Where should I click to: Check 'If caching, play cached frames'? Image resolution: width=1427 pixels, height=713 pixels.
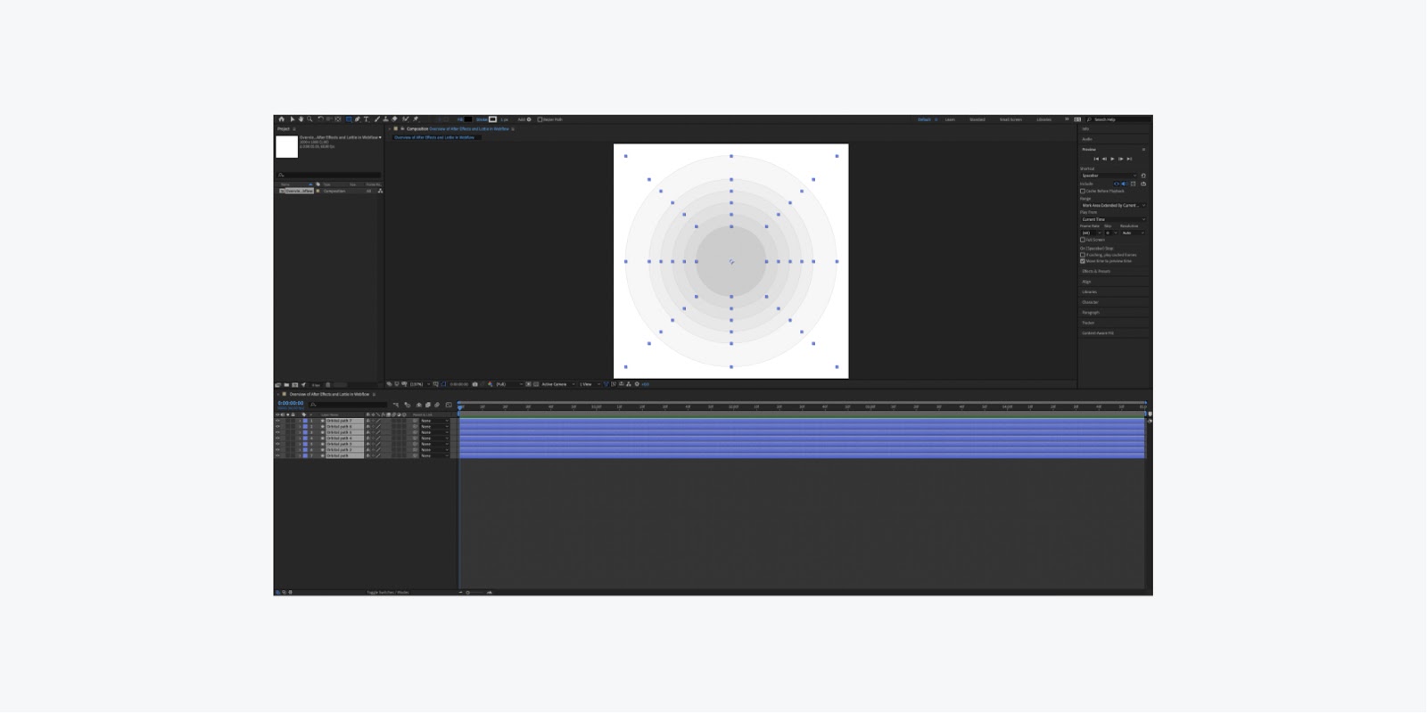click(1083, 255)
